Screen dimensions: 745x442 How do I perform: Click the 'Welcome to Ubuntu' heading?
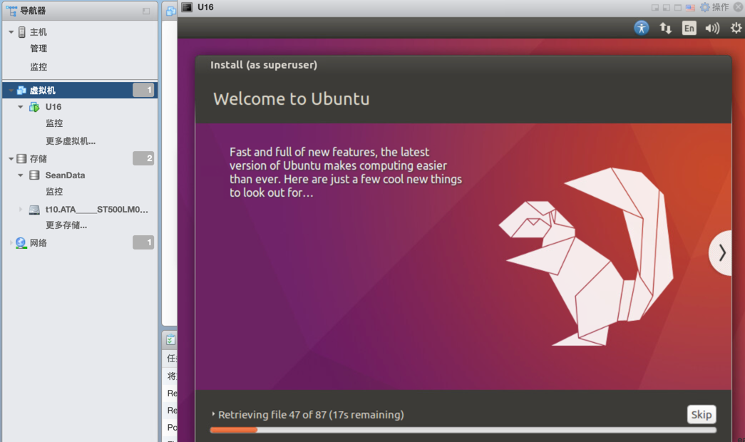(292, 99)
